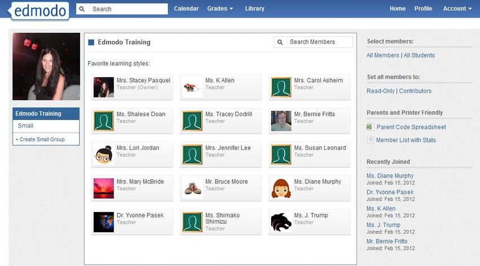Open recently joined Mr. Bernie Fritts link
480x266 pixels.
point(387,241)
